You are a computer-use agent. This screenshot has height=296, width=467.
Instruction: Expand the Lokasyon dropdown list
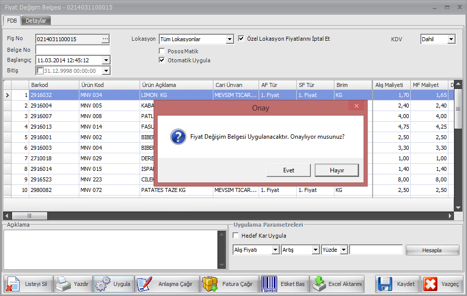[230, 39]
